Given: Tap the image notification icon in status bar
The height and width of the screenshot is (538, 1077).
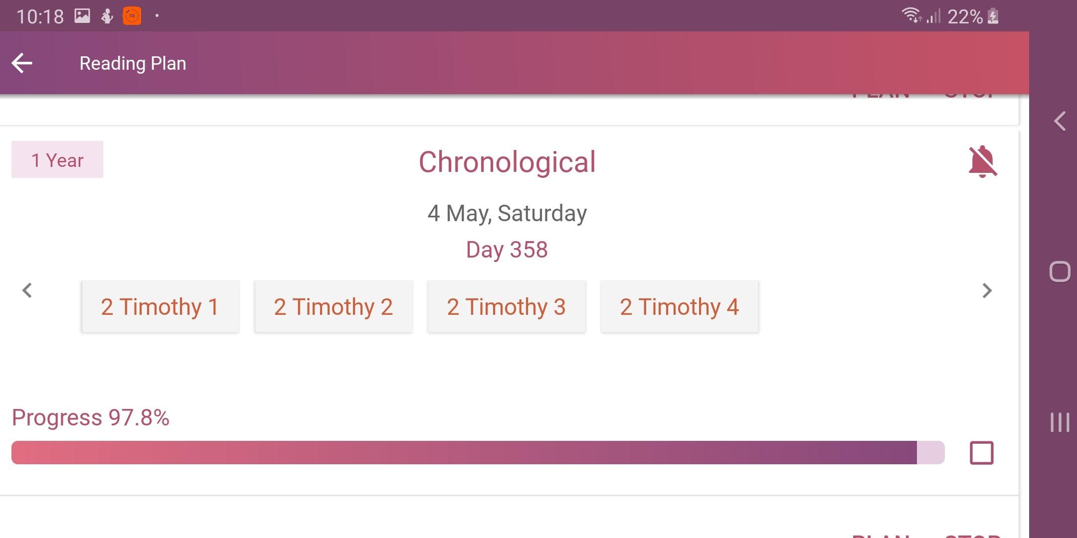Looking at the screenshot, I should (x=82, y=16).
